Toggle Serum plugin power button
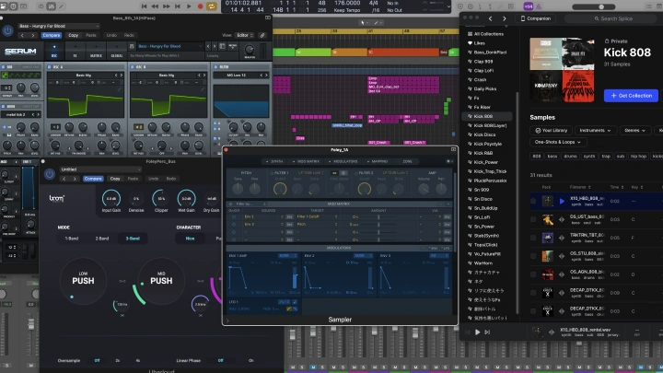The height and width of the screenshot is (373, 663). point(7,30)
